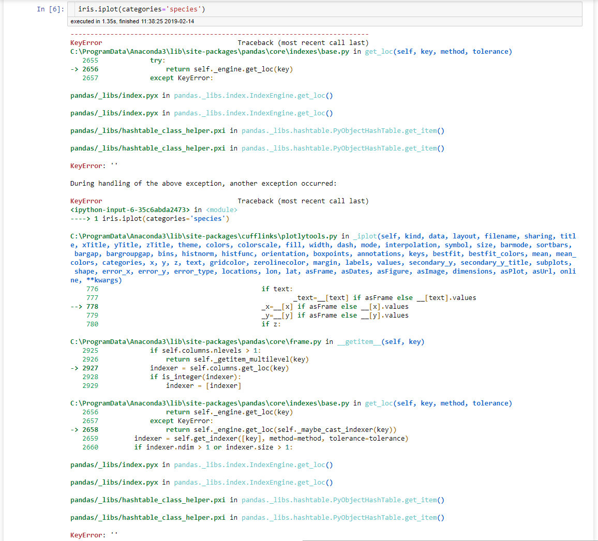598x541 pixels.
Task: Click traceback line '-> 2656'
Action: coord(182,69)
